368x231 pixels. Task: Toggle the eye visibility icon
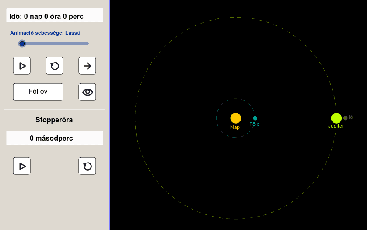87,92
